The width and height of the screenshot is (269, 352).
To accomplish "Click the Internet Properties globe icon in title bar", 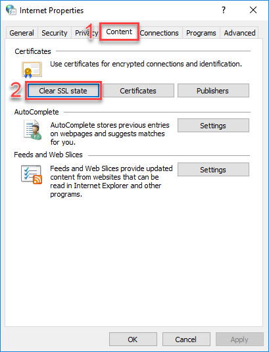I will (11, 10).
